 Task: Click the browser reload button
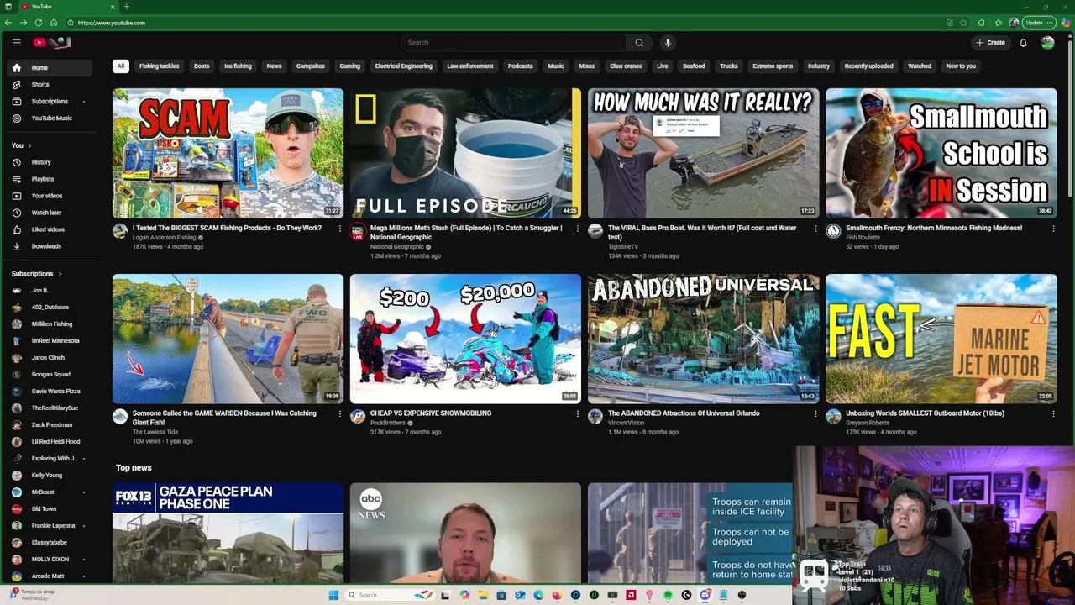[x=38, y=23]
